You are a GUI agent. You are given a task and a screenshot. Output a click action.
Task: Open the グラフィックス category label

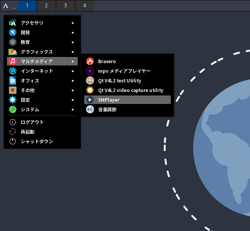click(37, 52)
